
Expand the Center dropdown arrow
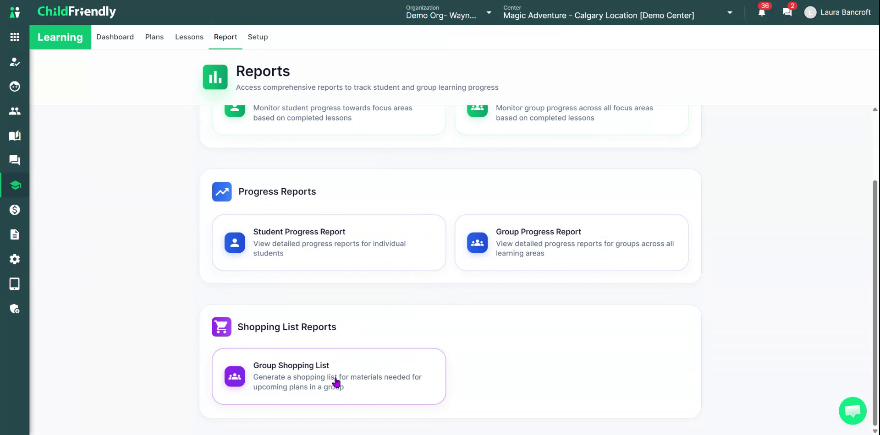coord(730,12)
